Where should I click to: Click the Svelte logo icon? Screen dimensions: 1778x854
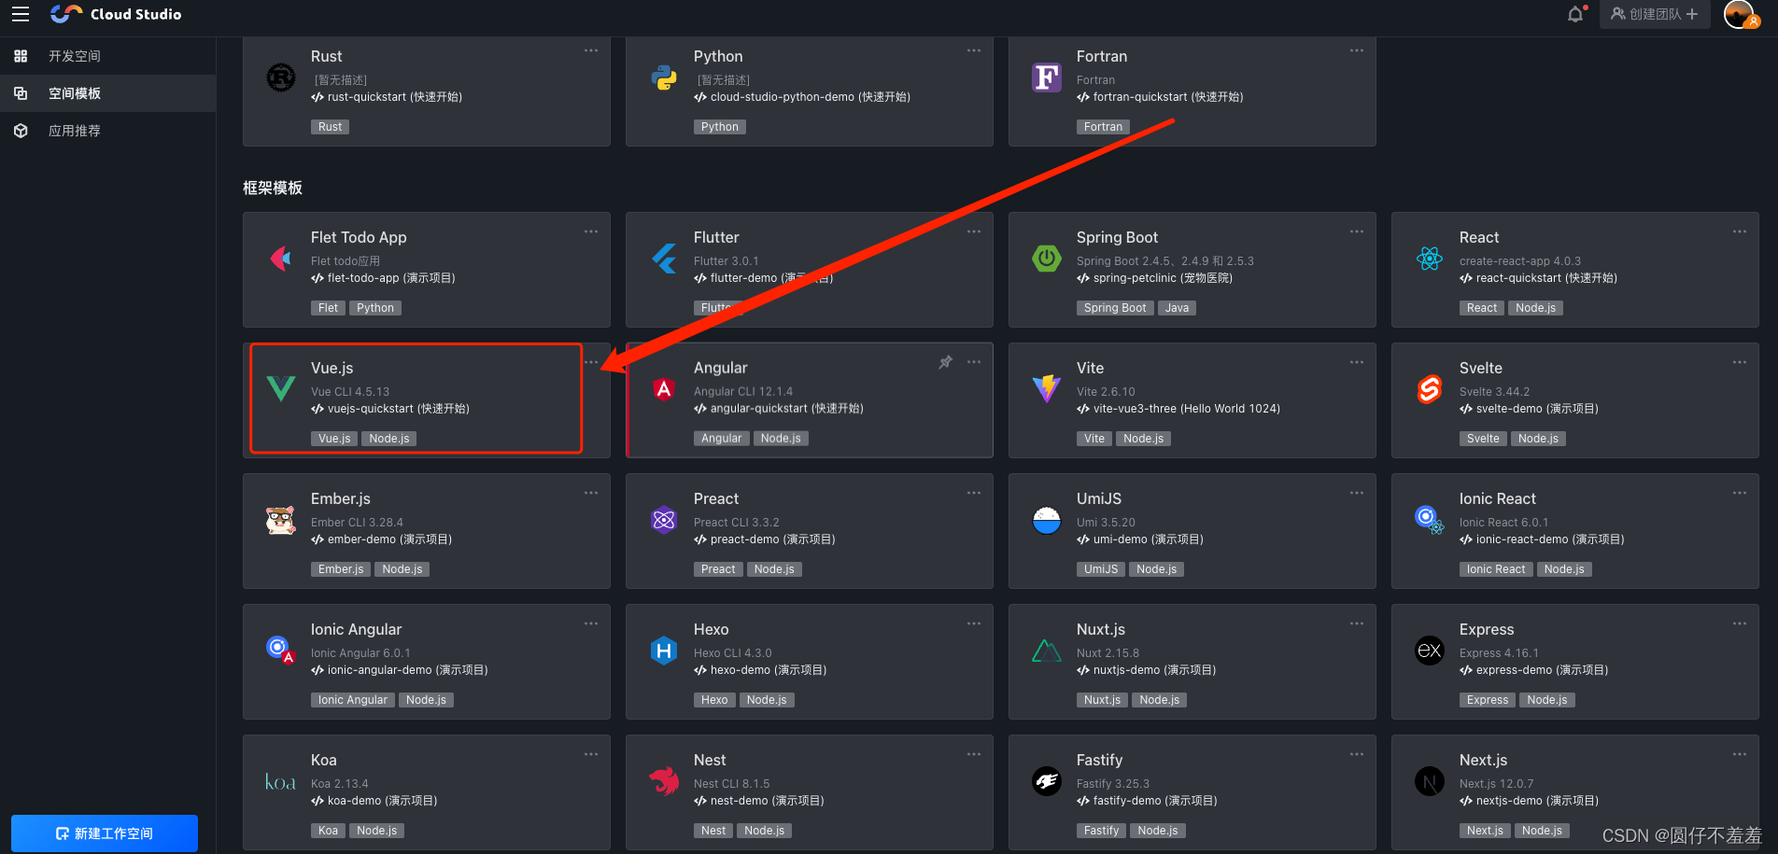[1430, 389]
